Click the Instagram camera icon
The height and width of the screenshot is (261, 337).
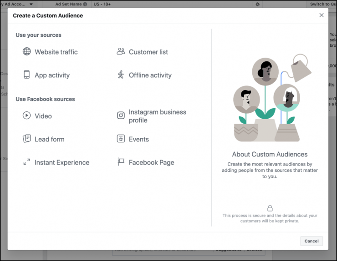121,115
